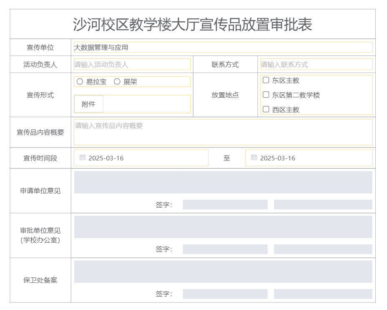Focus the 宣传单位 field containing 大数据管理与应用

(x=223, y=48)
